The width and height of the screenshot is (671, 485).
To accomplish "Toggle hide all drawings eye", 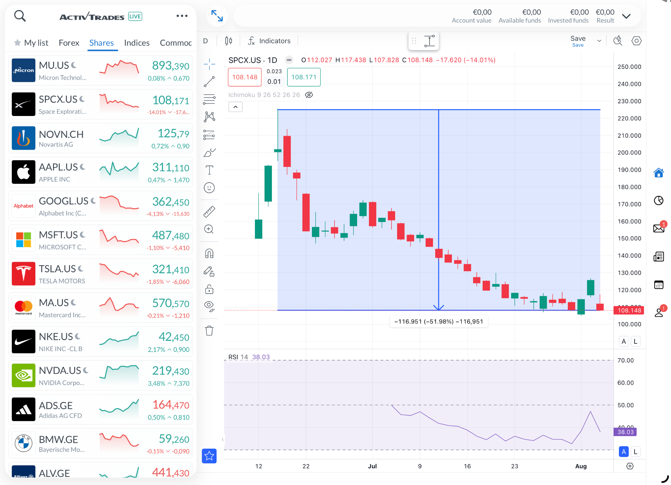I will 209,307.
